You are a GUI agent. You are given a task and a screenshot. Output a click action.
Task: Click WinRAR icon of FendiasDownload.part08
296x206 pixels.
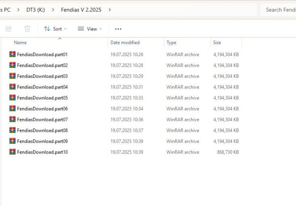pyautogui.click(x=12, y=130)
